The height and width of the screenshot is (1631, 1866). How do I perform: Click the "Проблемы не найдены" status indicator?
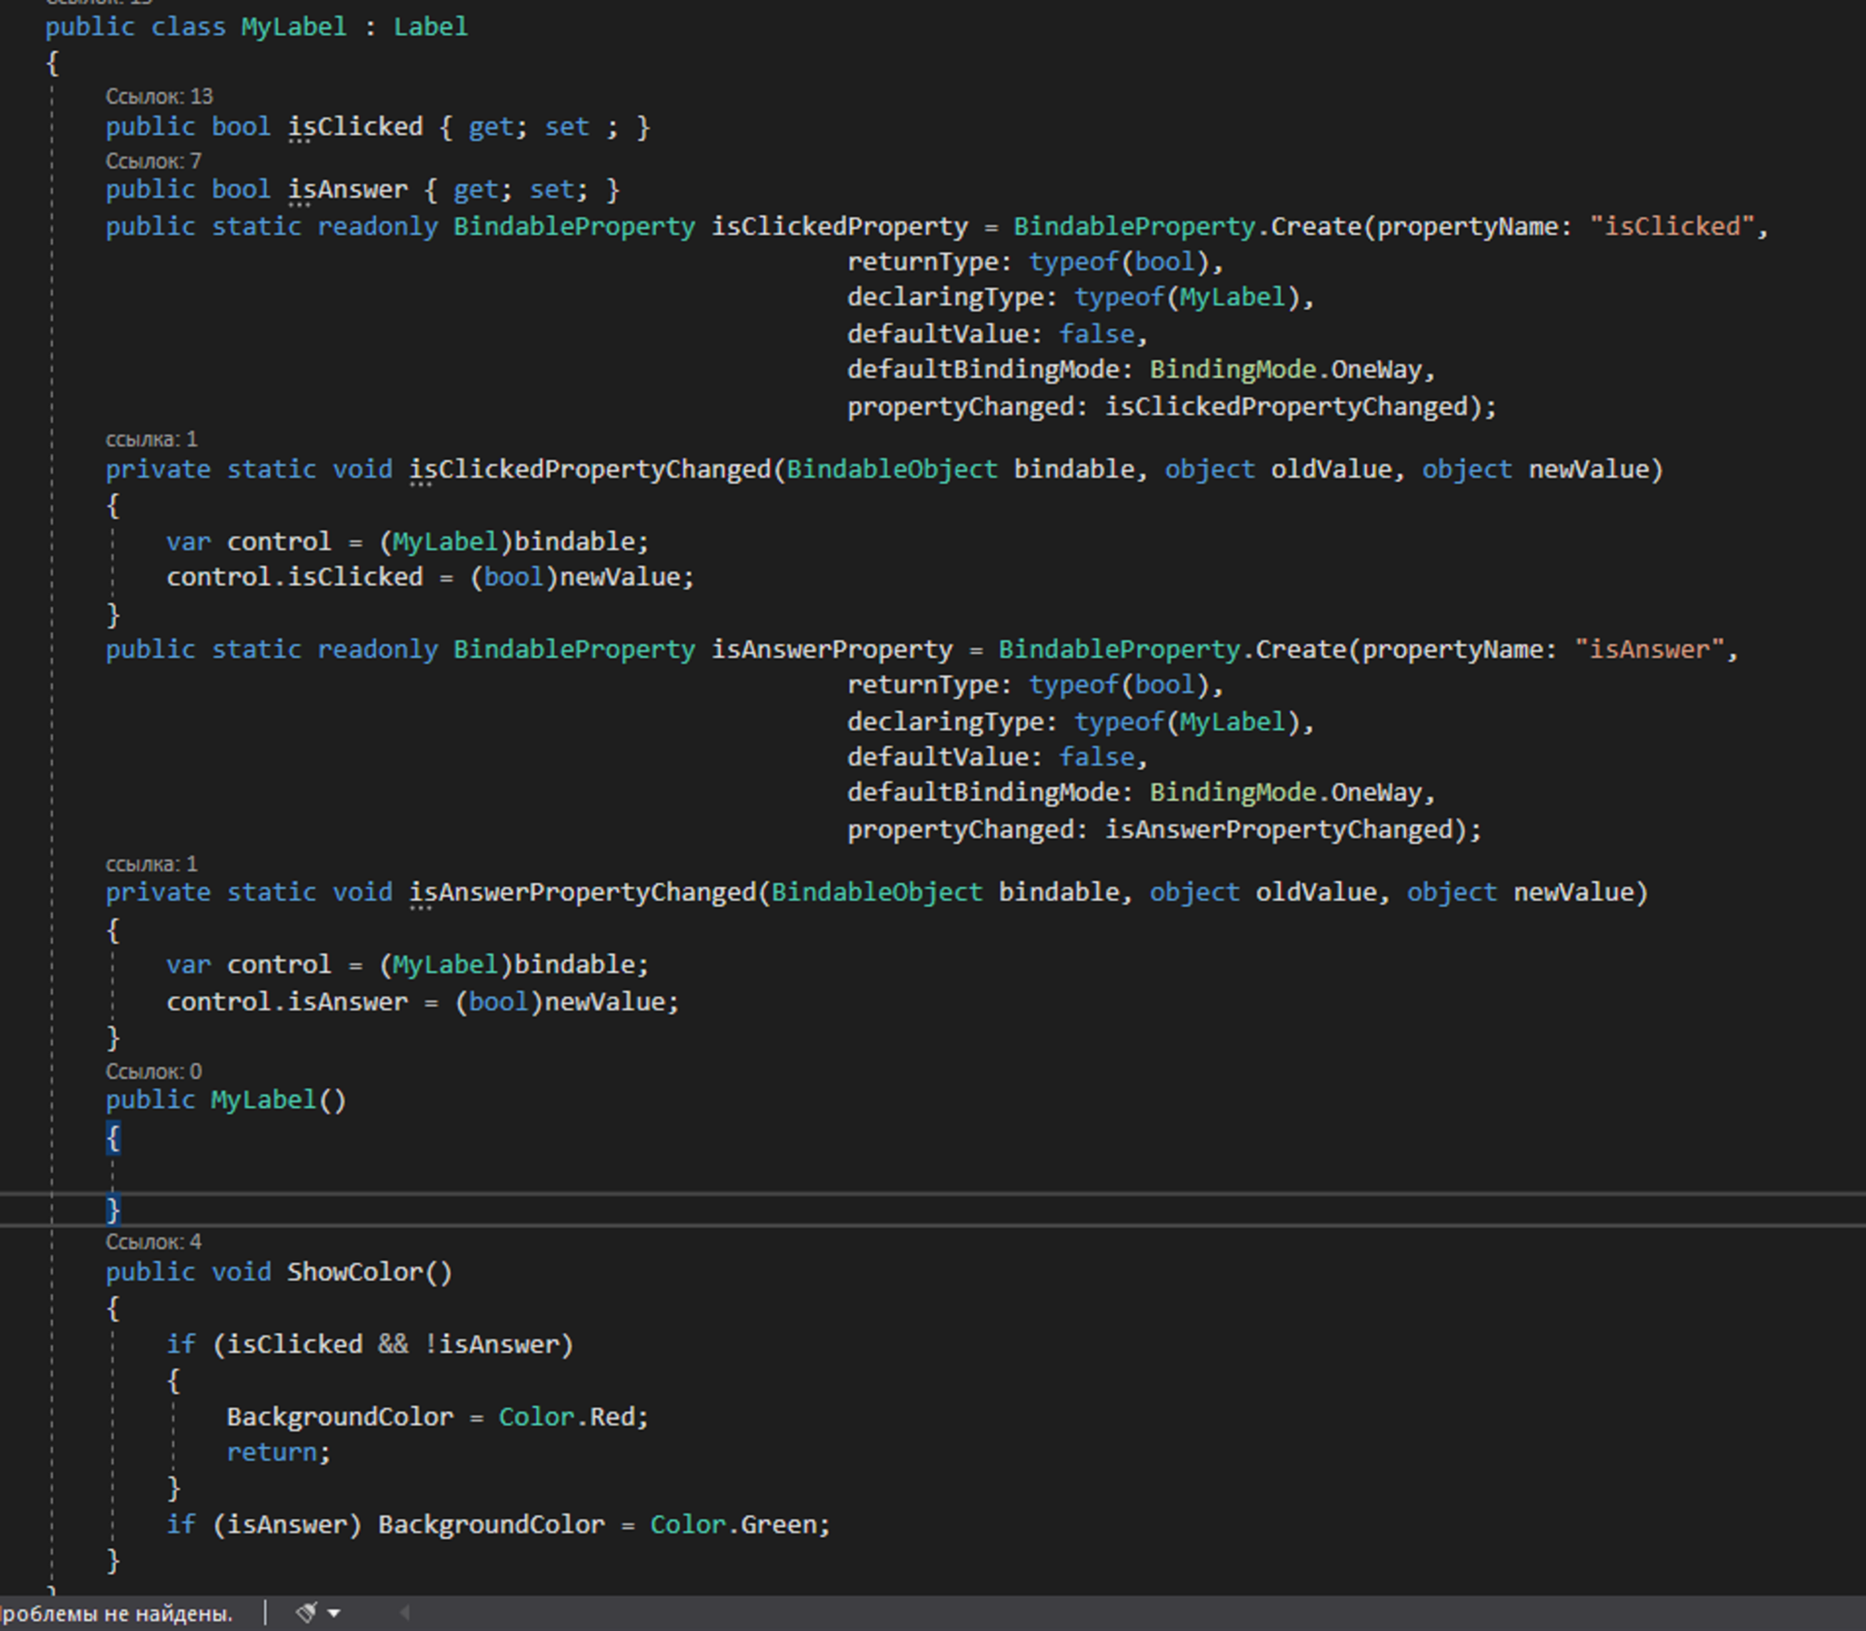pyautogui.click(x=116, y=1614)
